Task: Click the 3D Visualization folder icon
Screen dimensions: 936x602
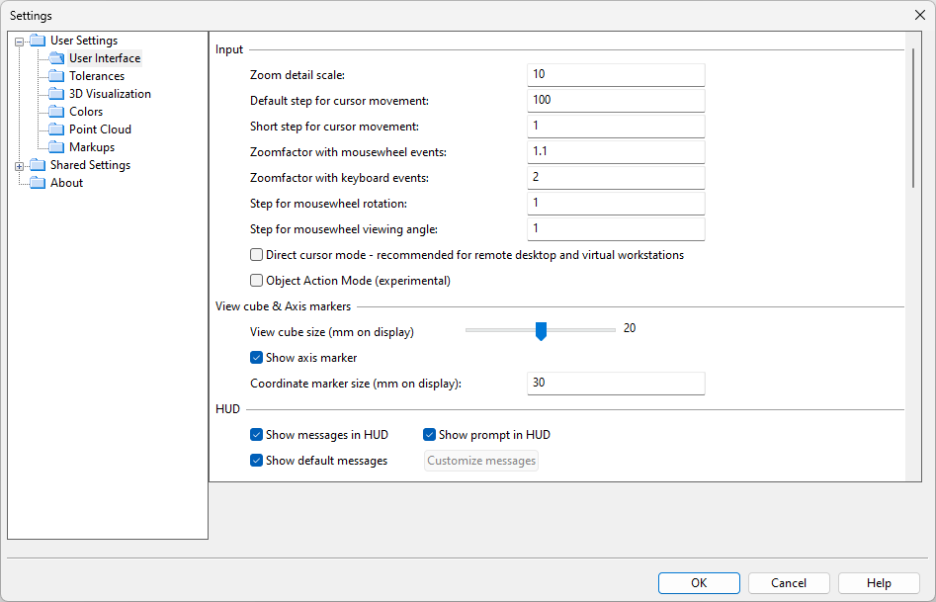Action: 56,94
